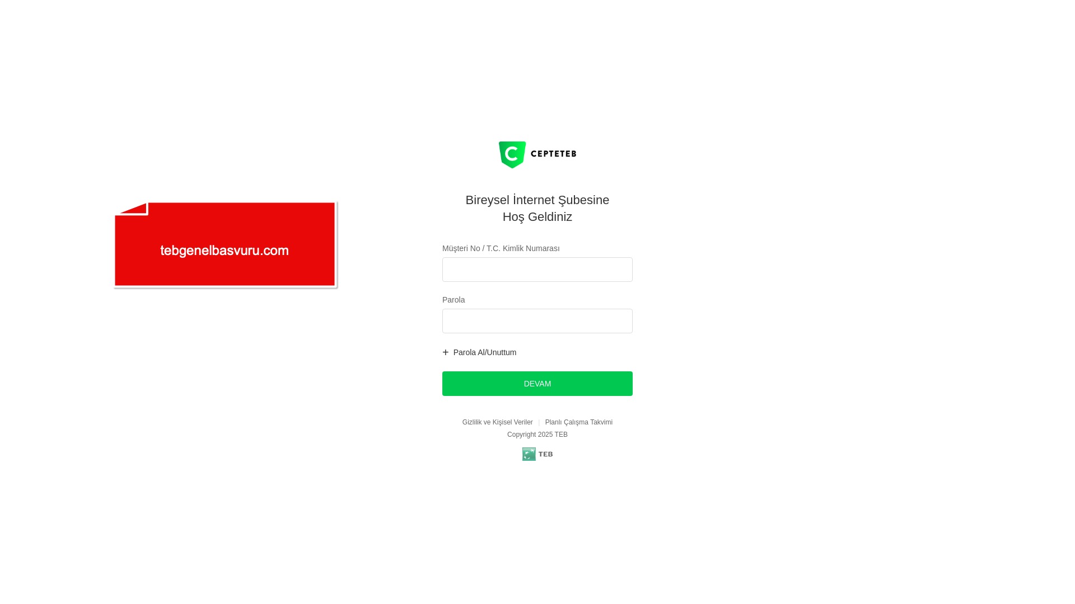Submit the login with the DEVAM button

(x=537, y=384)
